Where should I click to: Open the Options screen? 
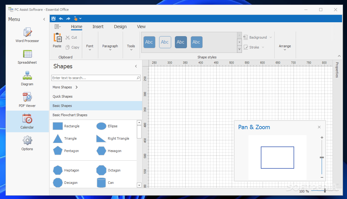(x=27, y=143)
